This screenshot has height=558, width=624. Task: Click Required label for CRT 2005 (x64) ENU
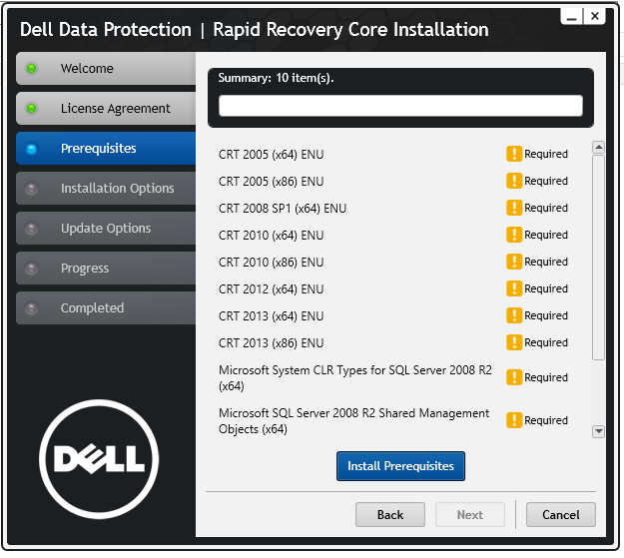coord(545,154)
